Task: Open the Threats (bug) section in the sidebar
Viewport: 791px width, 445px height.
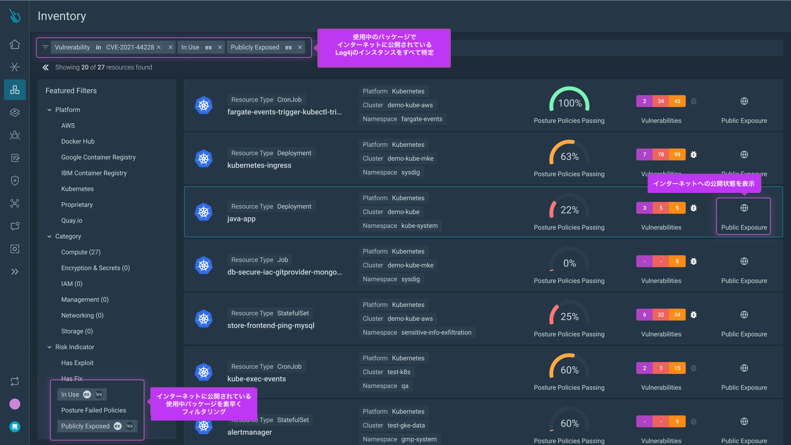Action: coord(15,135)
